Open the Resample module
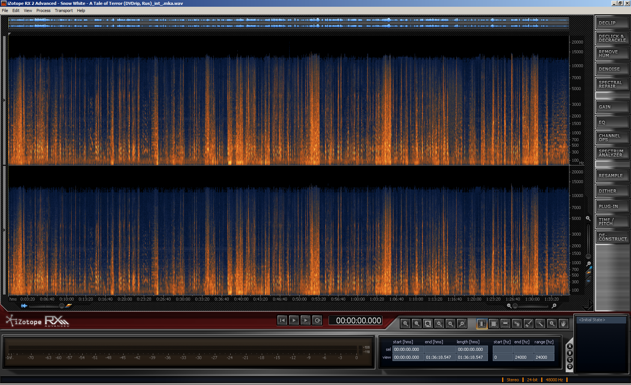 [612, 176]
